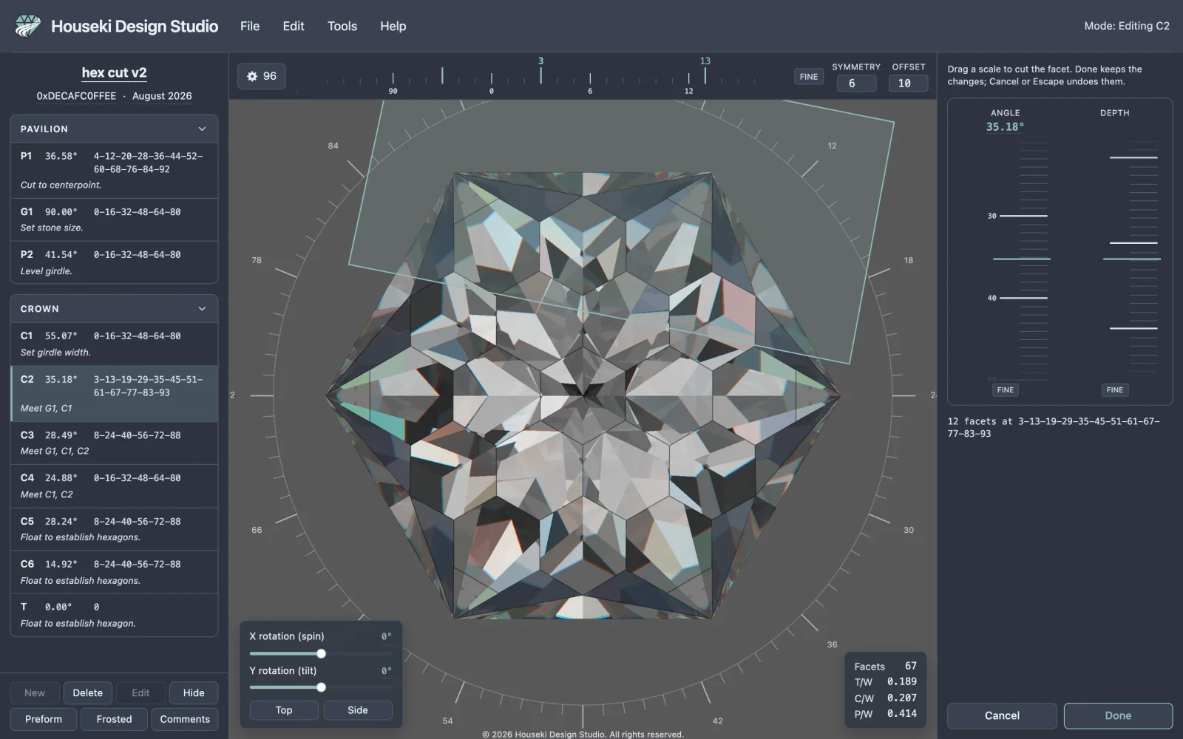Adjust the Y rotation tilt slider
The height and width of the screenshot is (739, 1183).
pos(321,687)
